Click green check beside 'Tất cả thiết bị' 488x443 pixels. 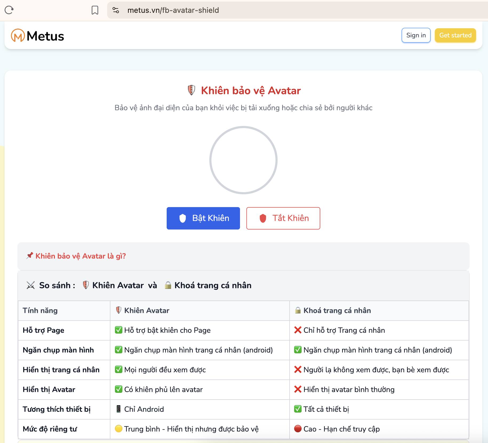coord(298,409)
